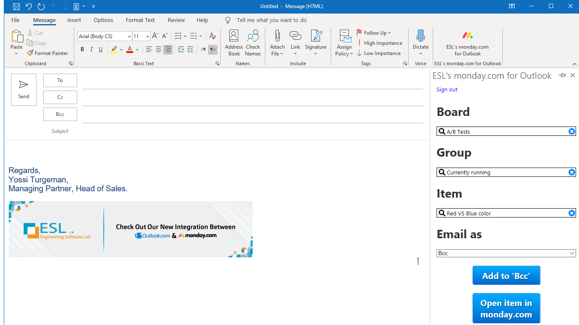Apply the red font color
Viewport: 579px width, 325px height.
pyautogui.click(x=130, y=50)
